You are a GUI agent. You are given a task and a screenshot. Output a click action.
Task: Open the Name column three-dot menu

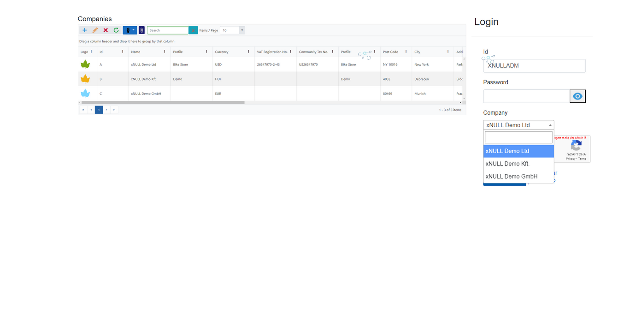click(165, 52)
